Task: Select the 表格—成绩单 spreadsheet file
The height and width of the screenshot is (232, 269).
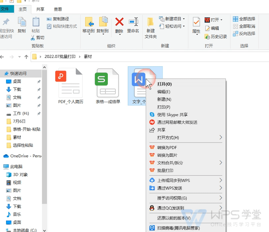Action: tap(108, 86)
